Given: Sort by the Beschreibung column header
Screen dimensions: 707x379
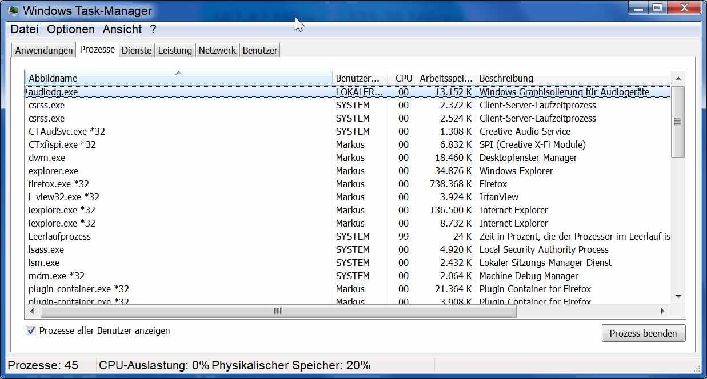Looking at the screenshot, I should [x=573, y=78].
